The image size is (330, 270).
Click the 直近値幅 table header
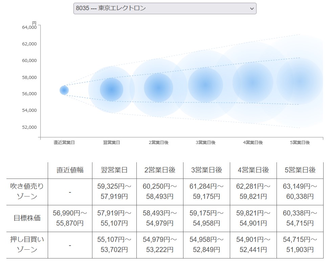click(70, 170)
